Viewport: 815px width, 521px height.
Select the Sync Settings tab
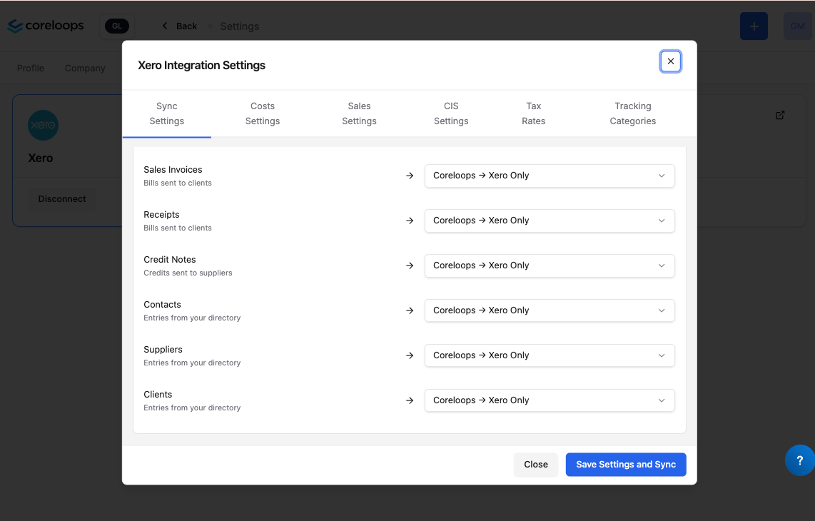(x=167, y=113)
